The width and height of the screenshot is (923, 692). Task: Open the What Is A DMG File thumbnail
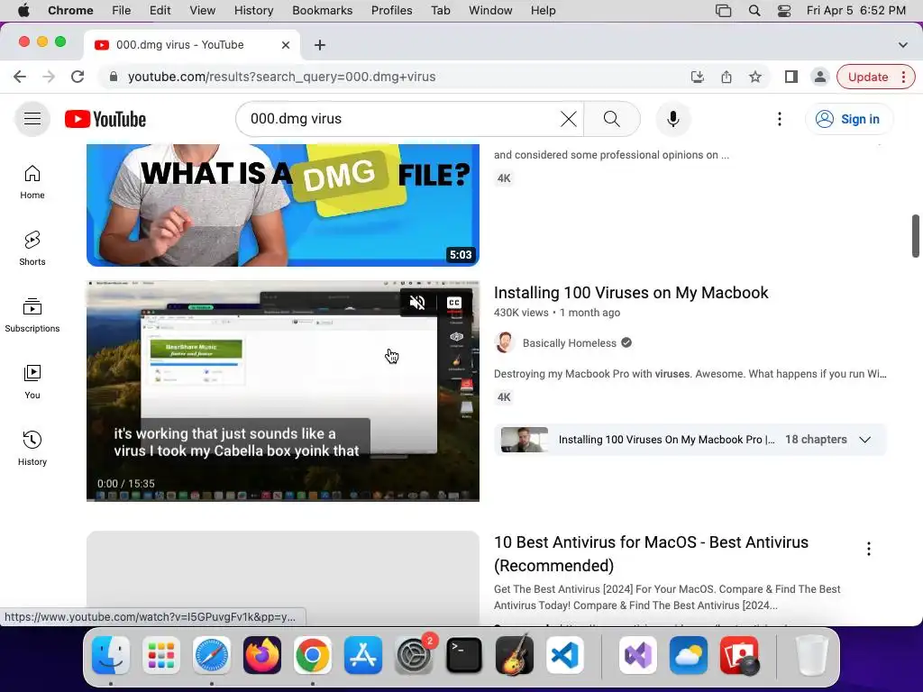pyautogui.click(x=282, y=205)
